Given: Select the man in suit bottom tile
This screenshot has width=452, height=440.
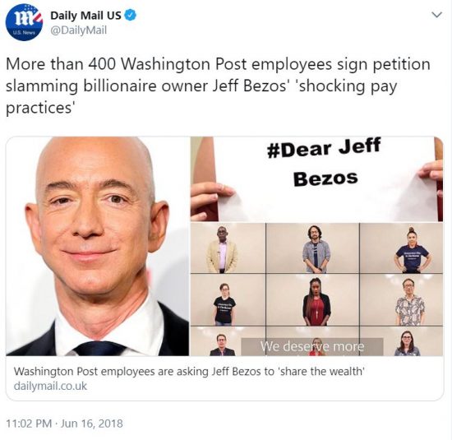Looking at the screenshot, I should point(222,345).
